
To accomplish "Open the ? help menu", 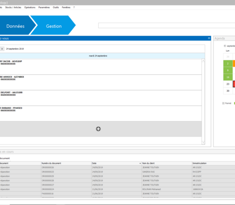I will 74,7.
